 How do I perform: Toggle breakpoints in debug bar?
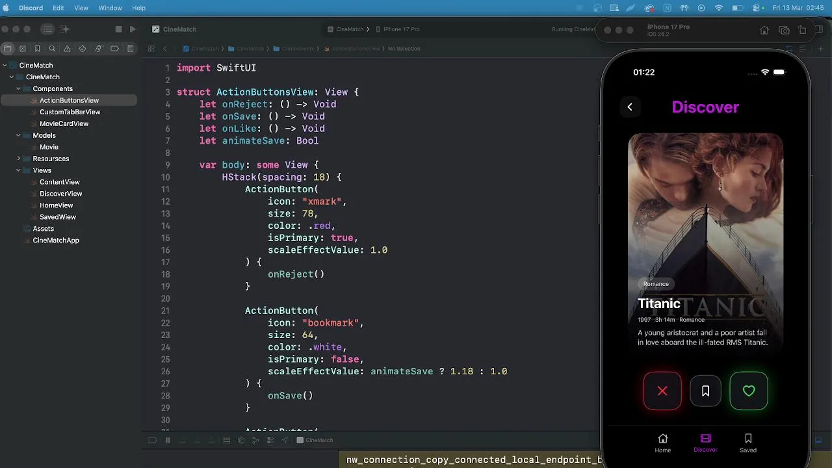click(x=152, y=440)
